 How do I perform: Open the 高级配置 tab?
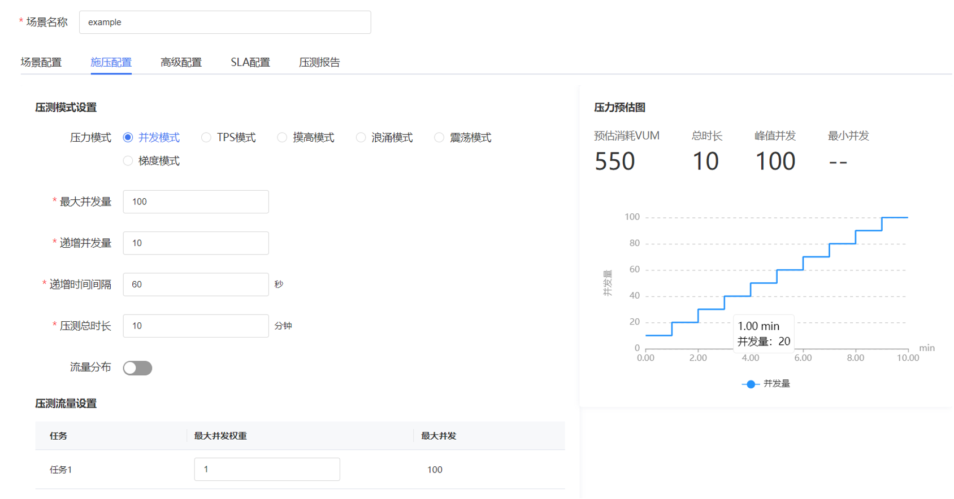[181, 62]
